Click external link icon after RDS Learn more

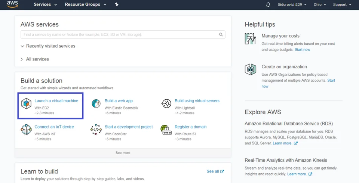295,143
